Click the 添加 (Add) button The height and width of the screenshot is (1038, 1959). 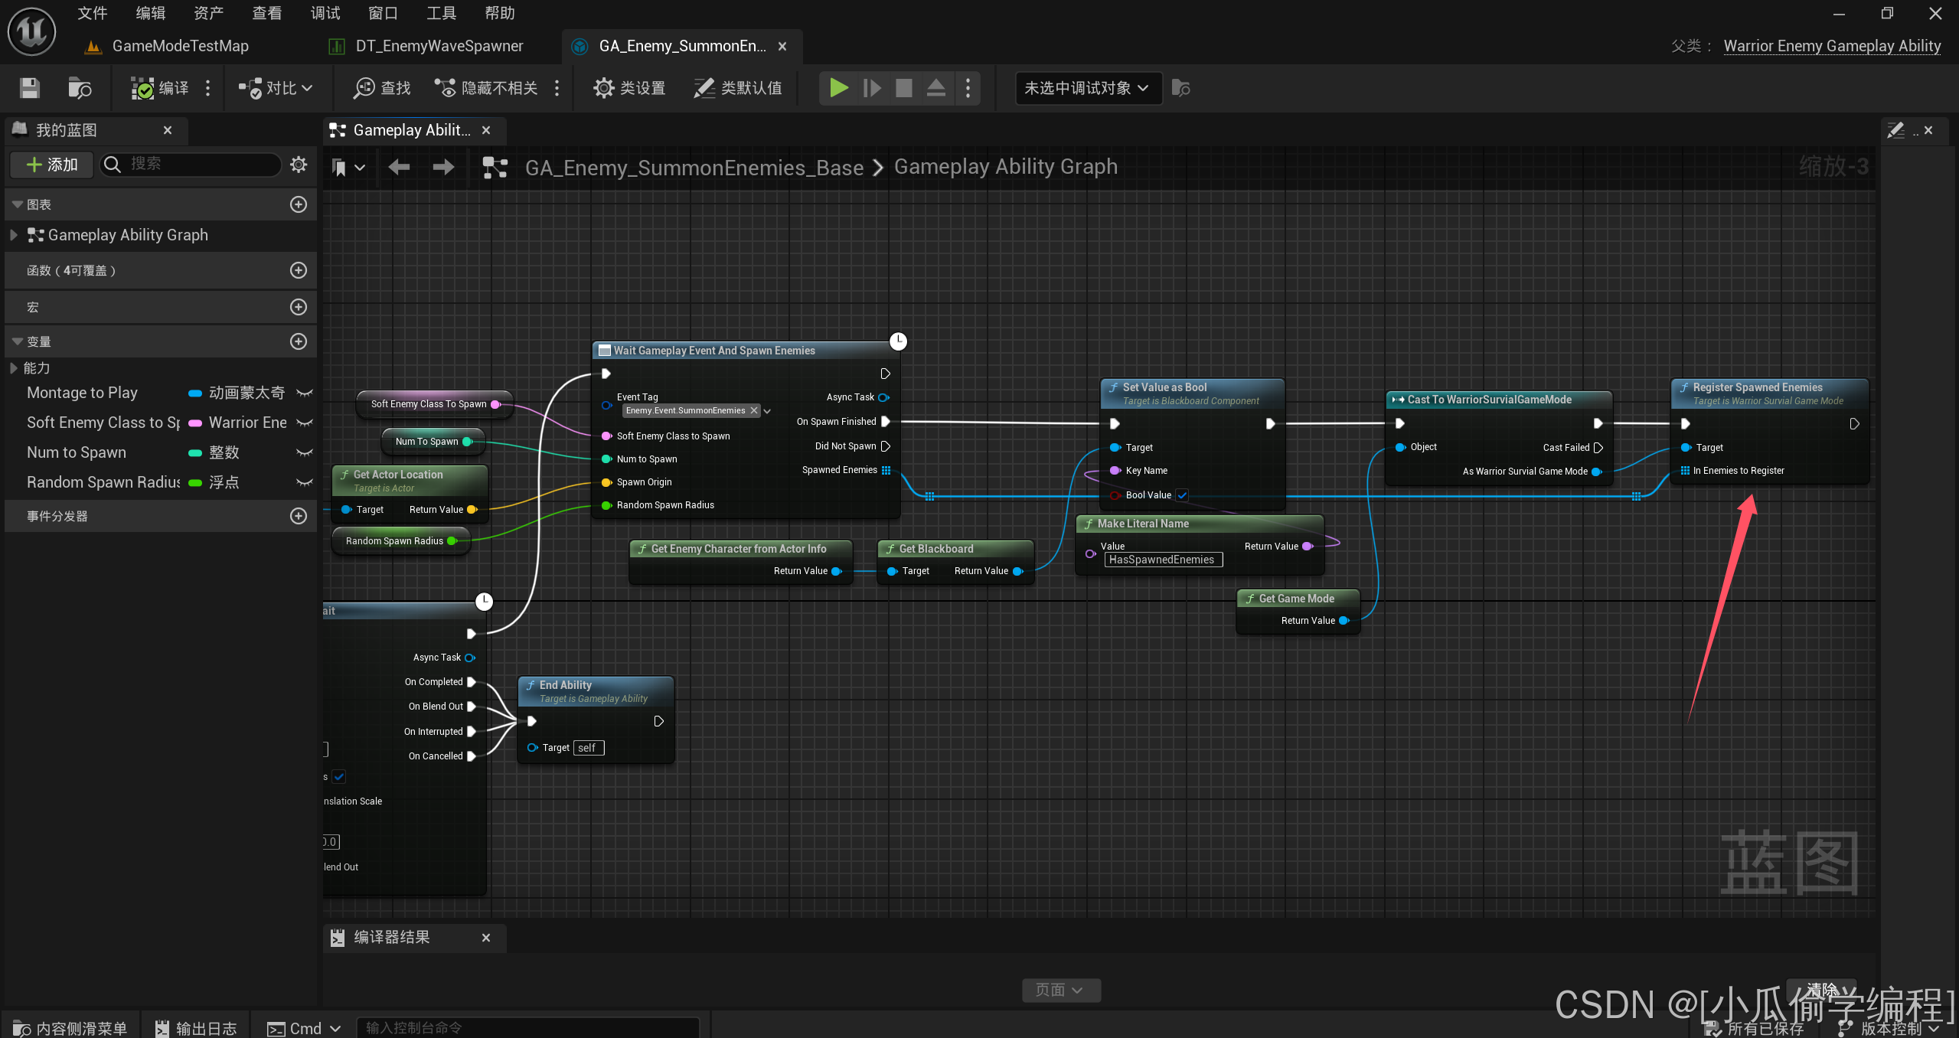(52, 164)
